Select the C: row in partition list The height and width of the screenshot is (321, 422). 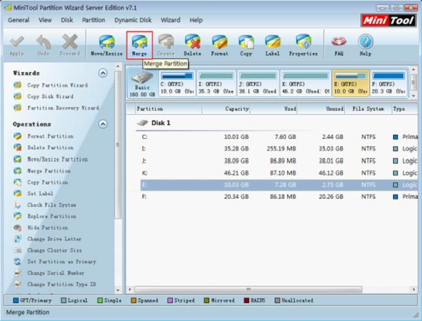[x=279, y=137]
